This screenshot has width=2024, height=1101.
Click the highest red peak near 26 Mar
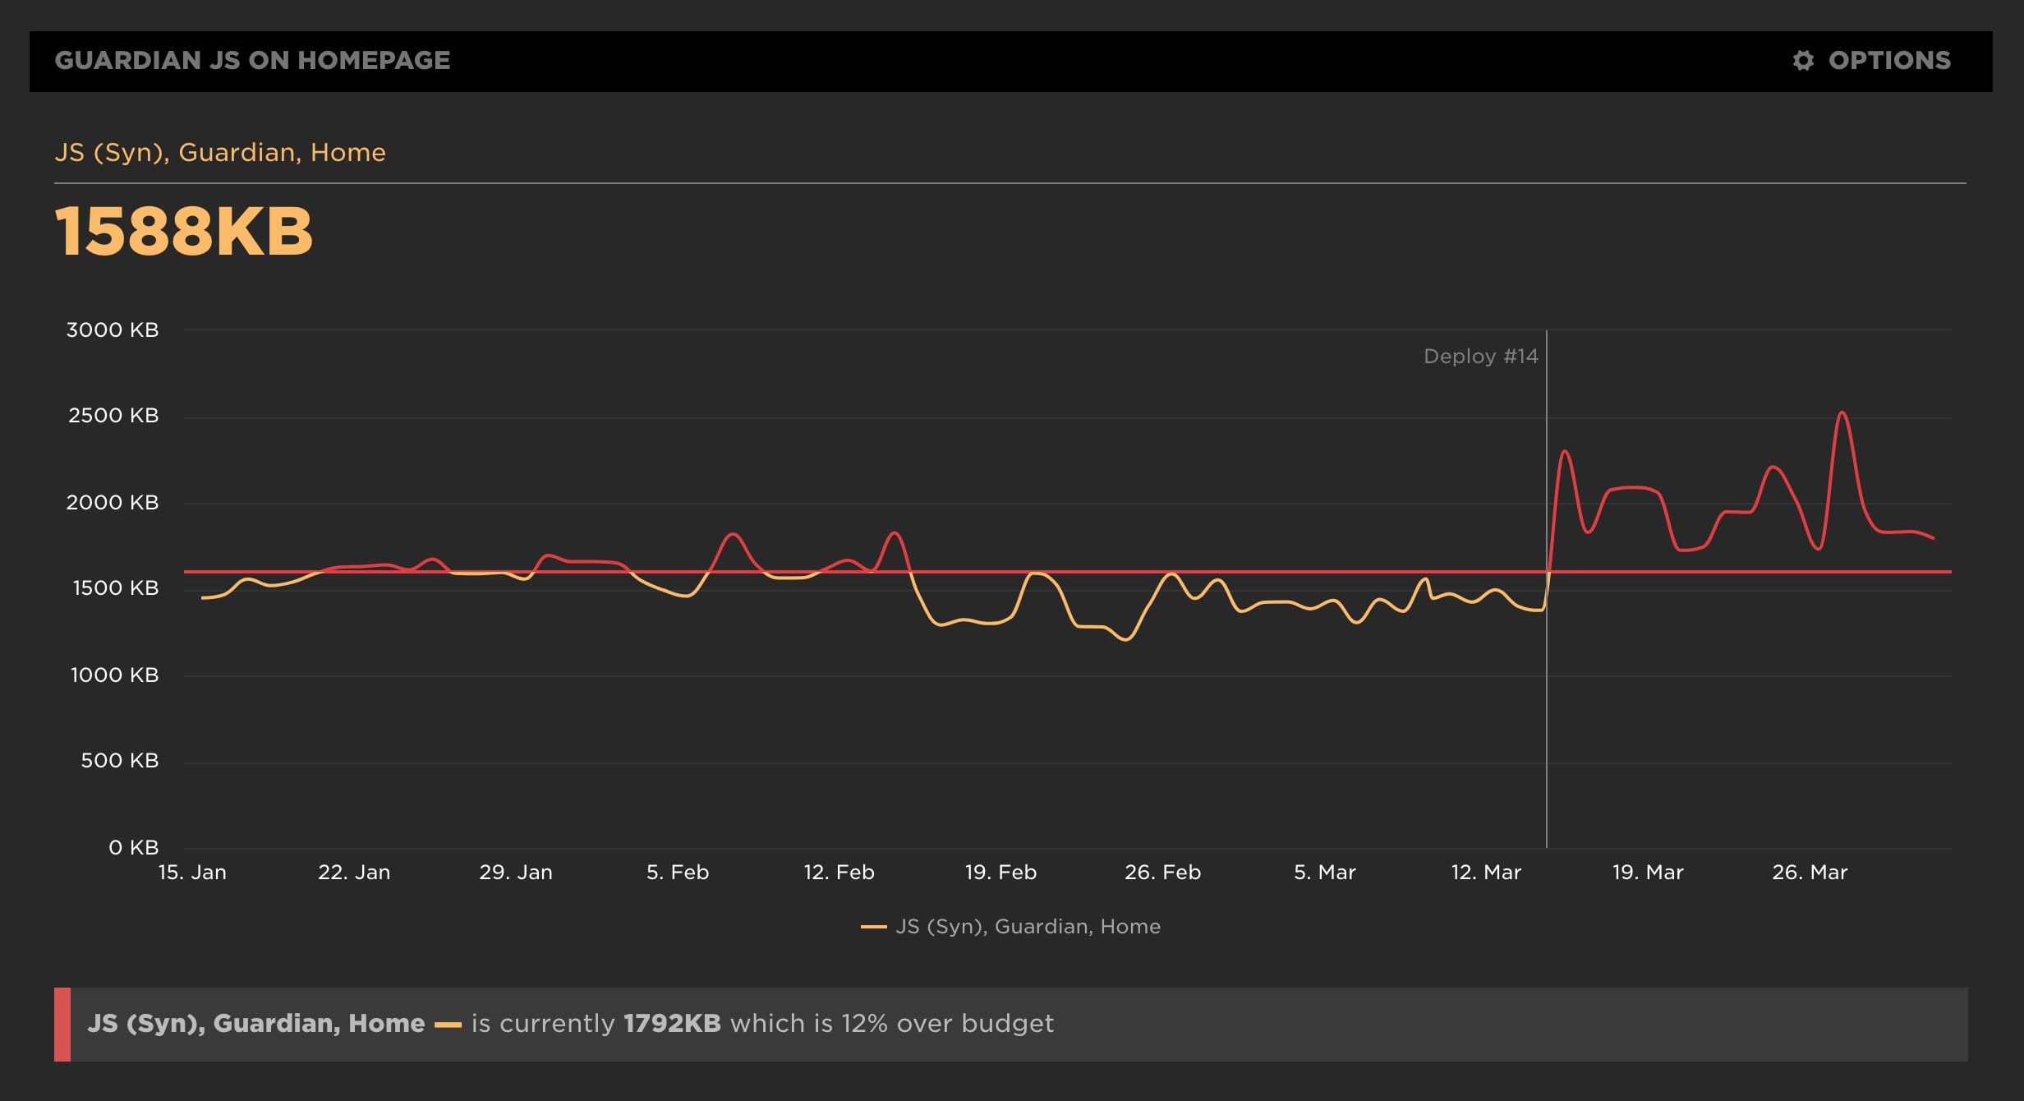[1842, 413]
